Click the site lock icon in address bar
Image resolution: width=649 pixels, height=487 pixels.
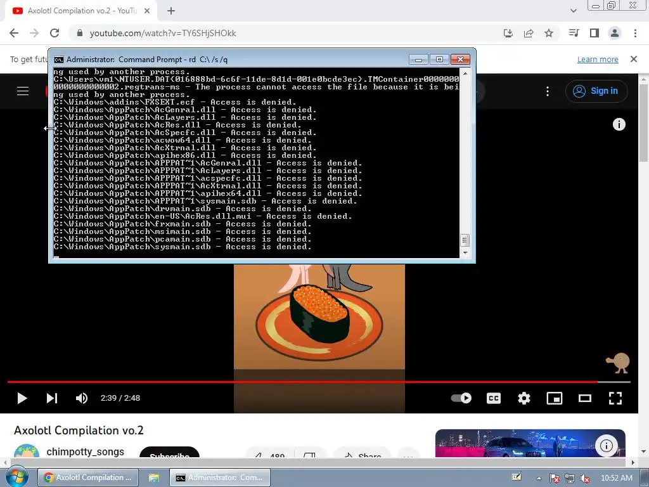click(80, 33)
